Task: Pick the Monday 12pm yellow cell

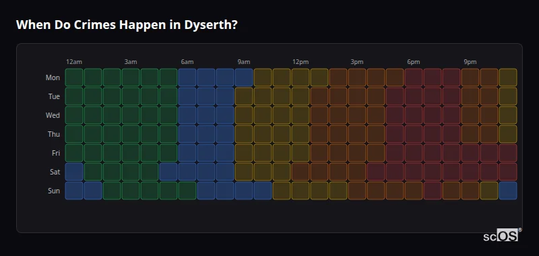Action: pos(300,77)
